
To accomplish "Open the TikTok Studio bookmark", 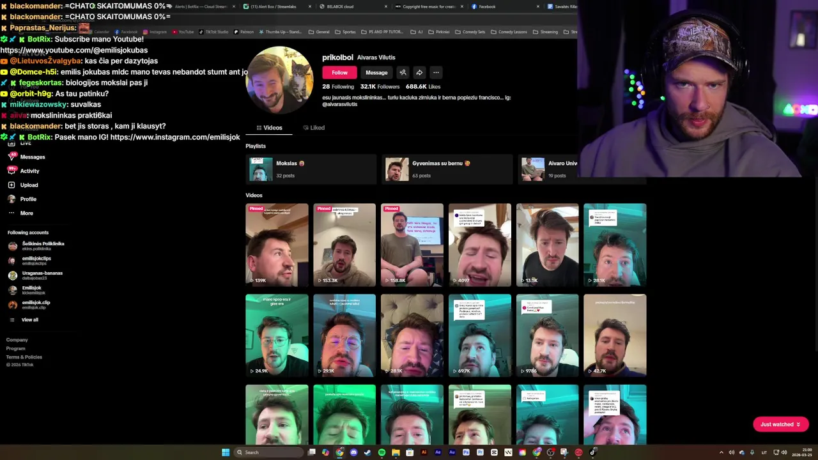I will pos(213,32).
